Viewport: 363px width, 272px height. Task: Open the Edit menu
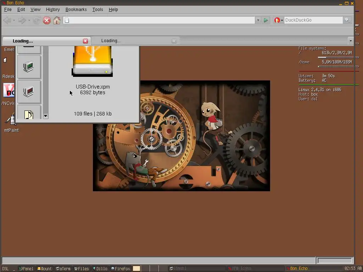pyautogui.click(x=21, y=10)
